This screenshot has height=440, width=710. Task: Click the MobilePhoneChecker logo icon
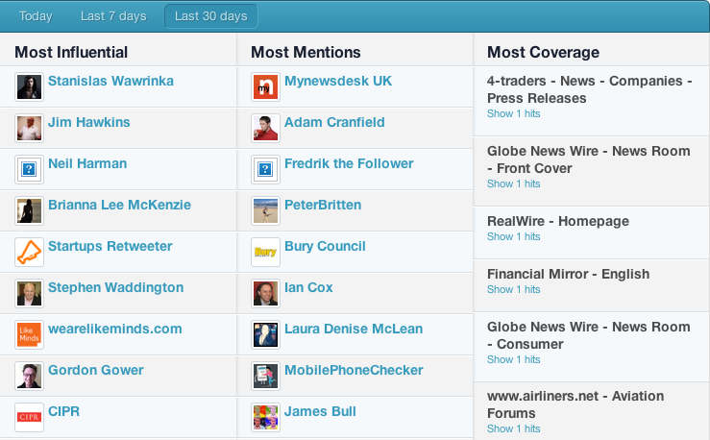pyautogui.click(x=265, y=376)
